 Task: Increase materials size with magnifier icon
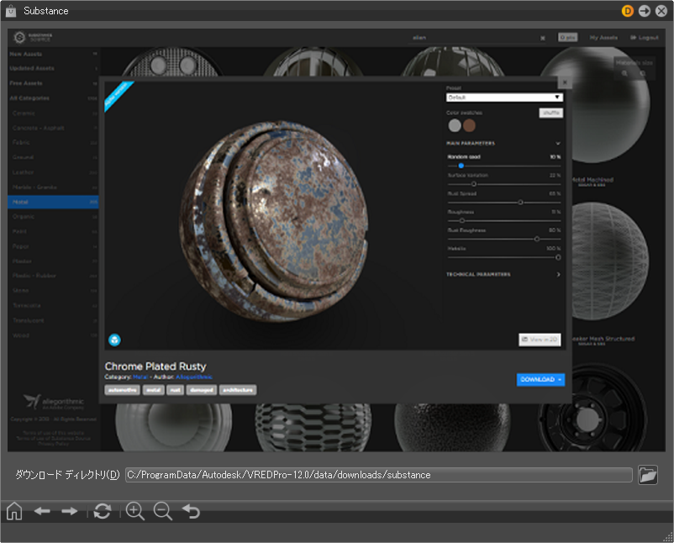pyautogui.click(x=624, y=73)
